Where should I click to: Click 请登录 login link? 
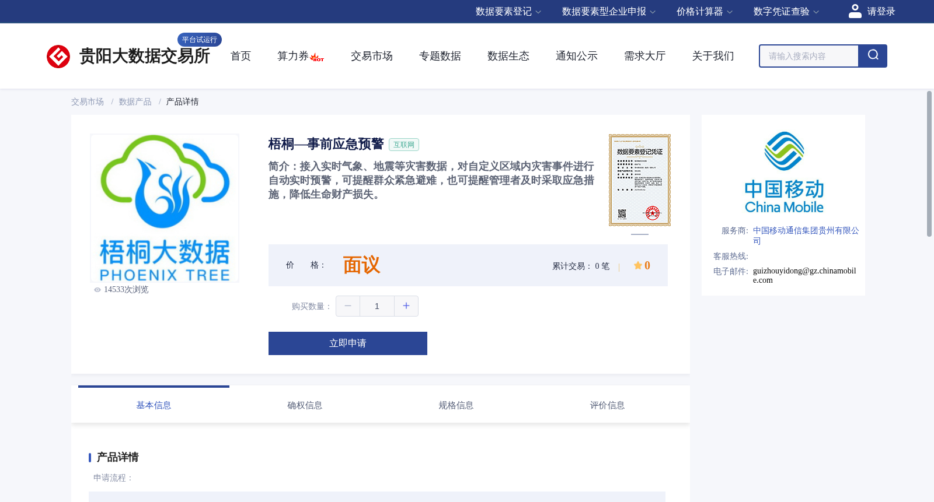(x=881, y=12)
